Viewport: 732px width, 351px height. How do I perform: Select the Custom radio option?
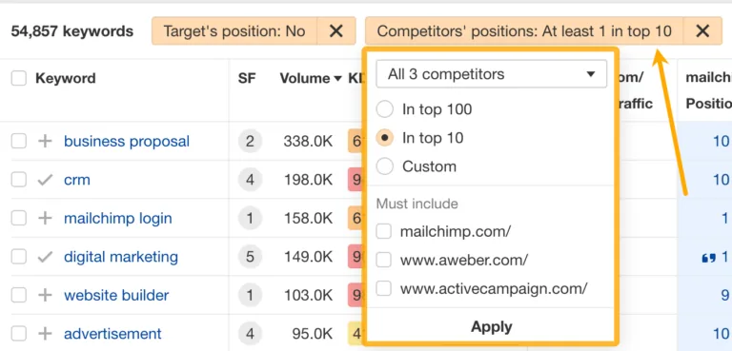click(x=385, y=166)
